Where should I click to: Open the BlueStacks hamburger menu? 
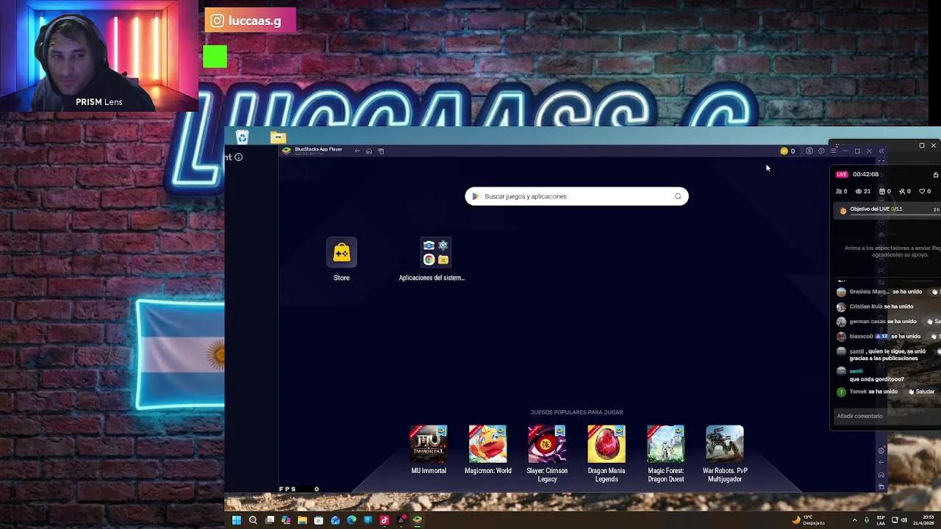coord(833,151)
